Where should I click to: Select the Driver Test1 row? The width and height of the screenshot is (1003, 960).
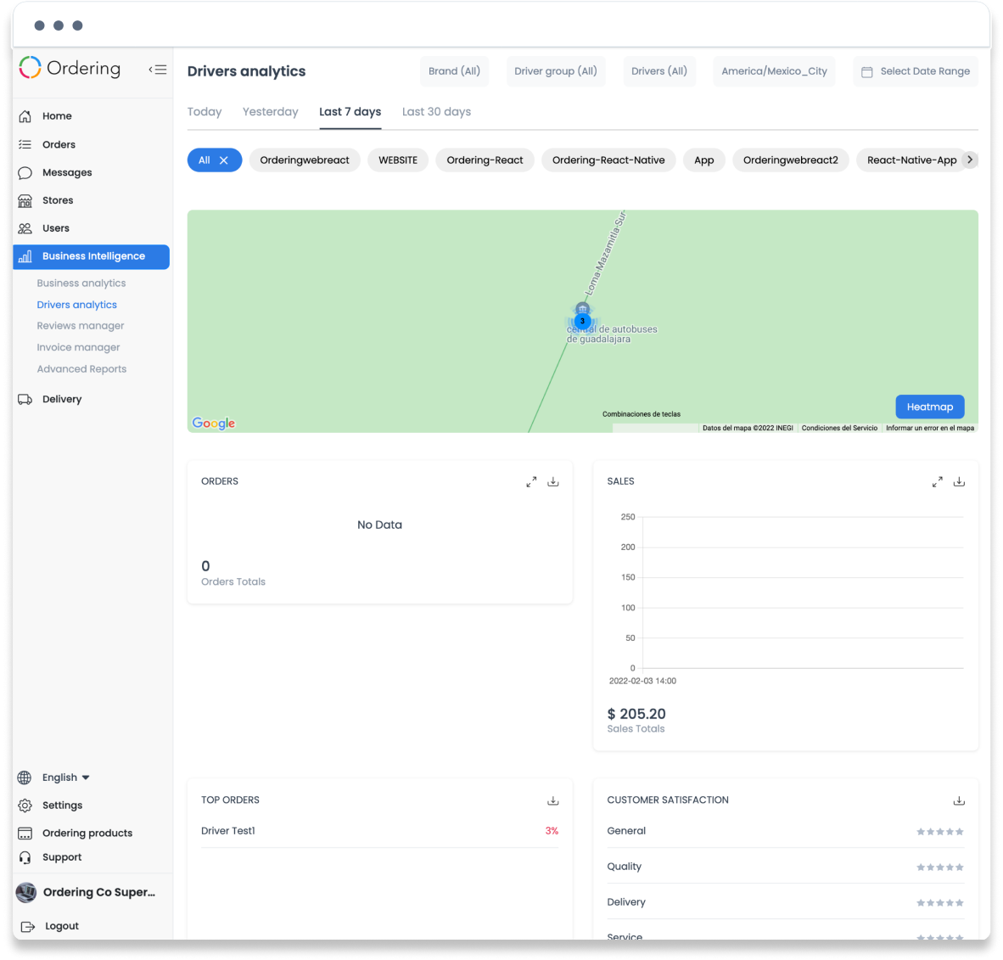(380, 831)
